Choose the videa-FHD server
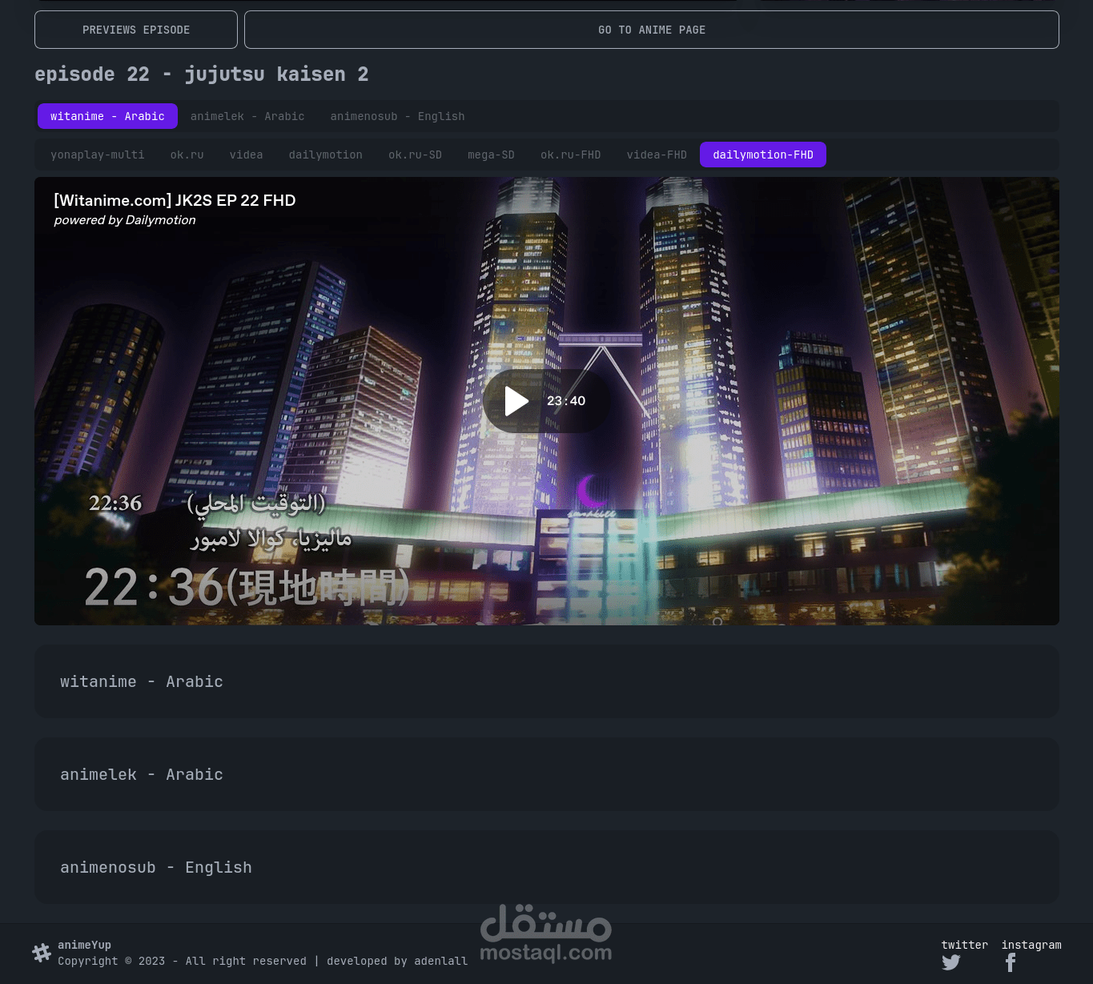Screen dimensions: 1093x984 click(x=657, y=155)
